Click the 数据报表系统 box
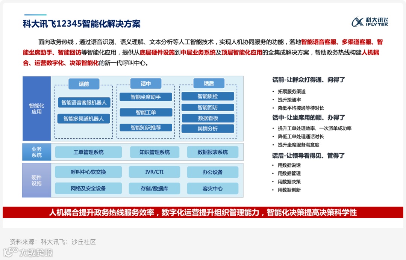Screen dimensions: 406x260 [212, 152]
